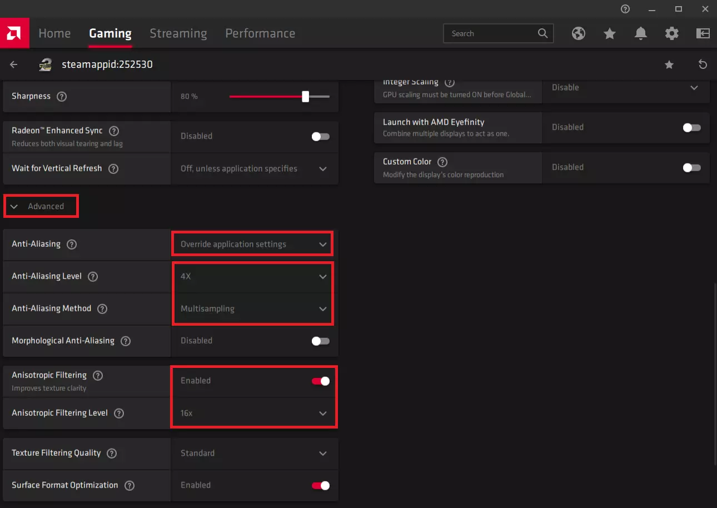Disable Surface Format Optimization toggle
Viewport: 717px width, 508px height.
pos(321,485)
